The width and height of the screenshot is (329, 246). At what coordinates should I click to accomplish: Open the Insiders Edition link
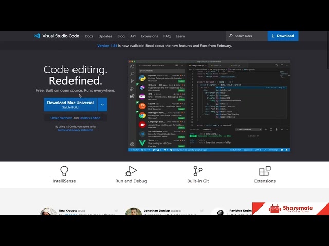90,118
